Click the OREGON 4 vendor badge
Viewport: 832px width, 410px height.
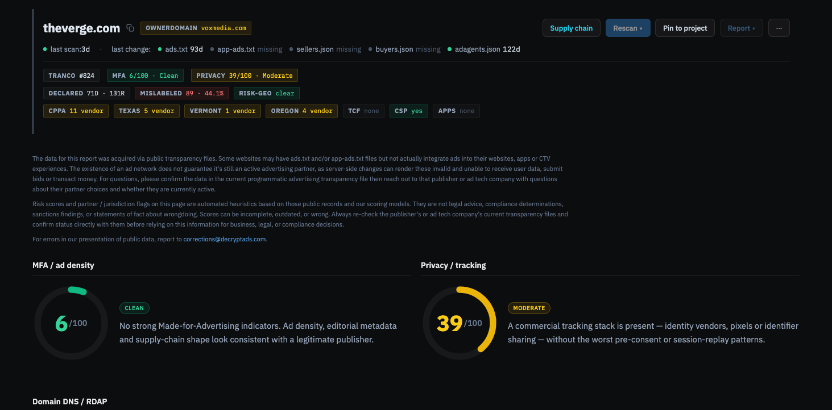tap(302, 111)
